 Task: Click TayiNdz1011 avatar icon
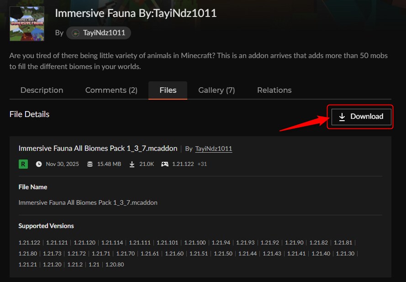point(75,33)
